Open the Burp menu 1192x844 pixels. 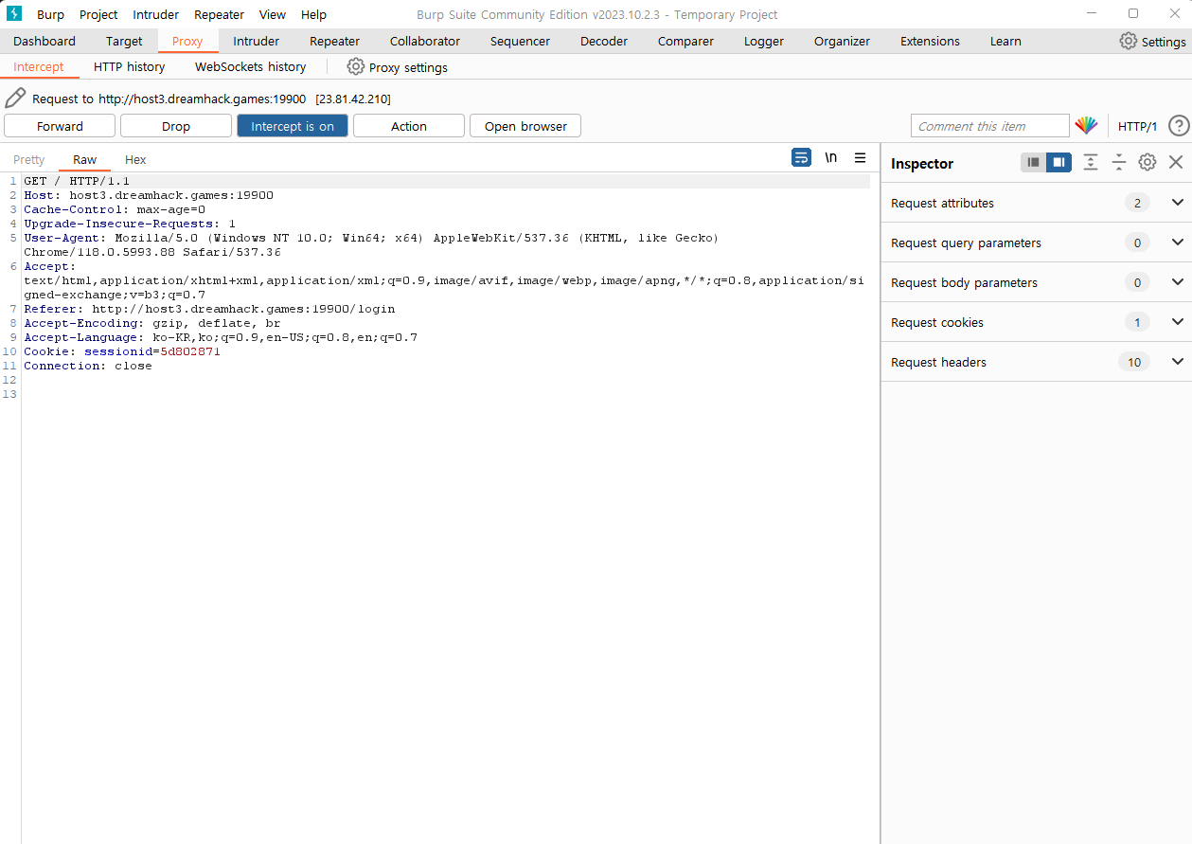50,14
